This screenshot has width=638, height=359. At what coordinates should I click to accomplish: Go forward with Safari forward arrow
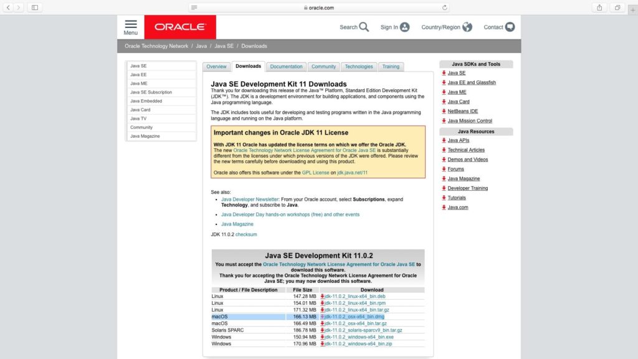point(18,7)
